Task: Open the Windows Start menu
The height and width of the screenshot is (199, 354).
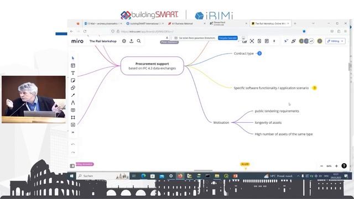Action: pyautogui.click(x=71, y=176)
